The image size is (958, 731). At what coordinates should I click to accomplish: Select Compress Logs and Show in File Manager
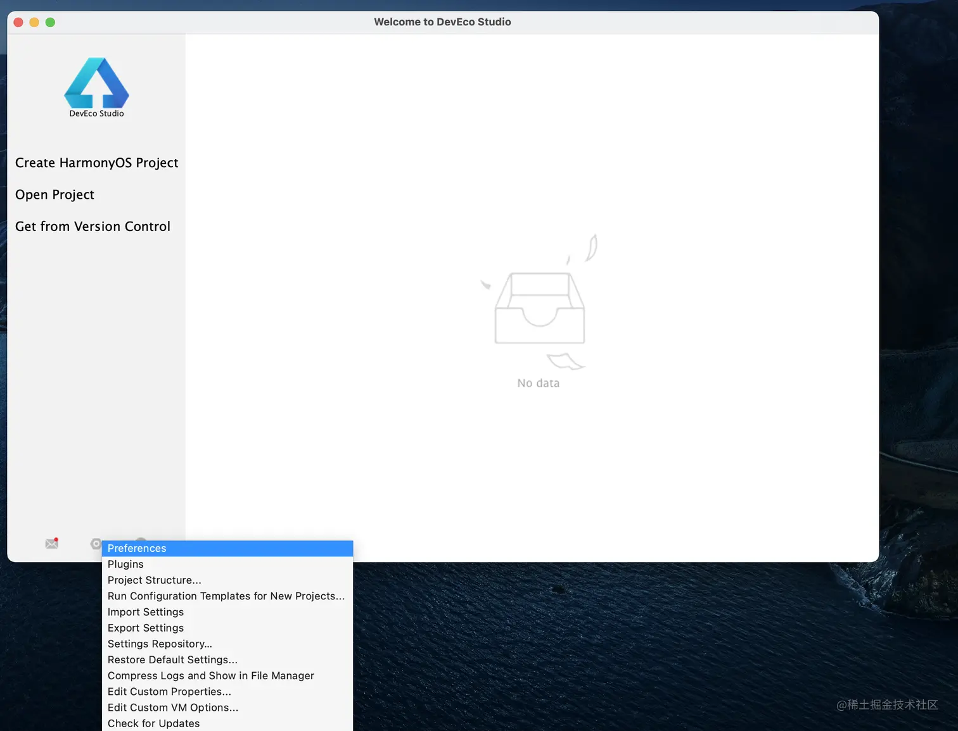[x=227, y=675]
